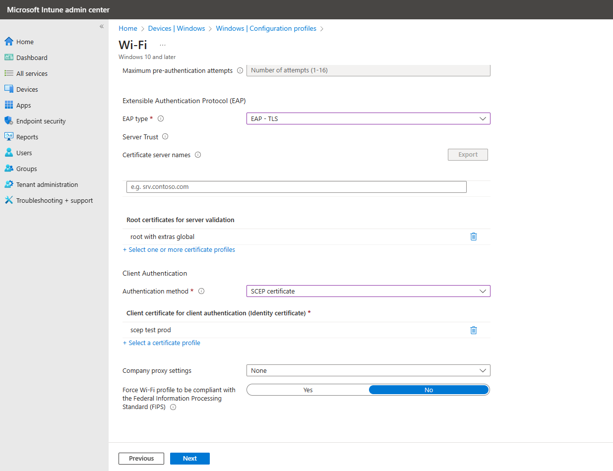Click the Previous button
Image resolution: width=613 pixels, height=471 pixels.
click(x=141, y=459)
